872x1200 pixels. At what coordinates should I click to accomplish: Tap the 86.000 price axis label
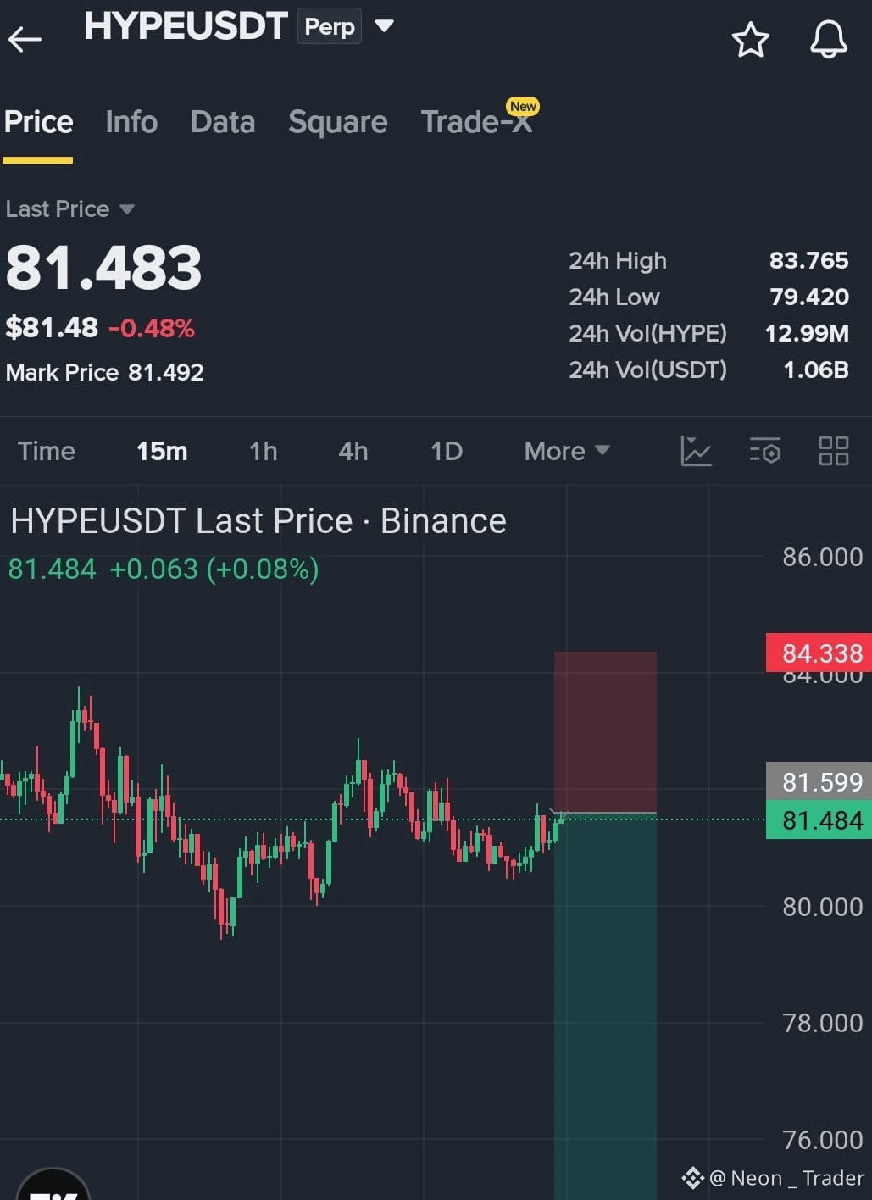[822, 557]
